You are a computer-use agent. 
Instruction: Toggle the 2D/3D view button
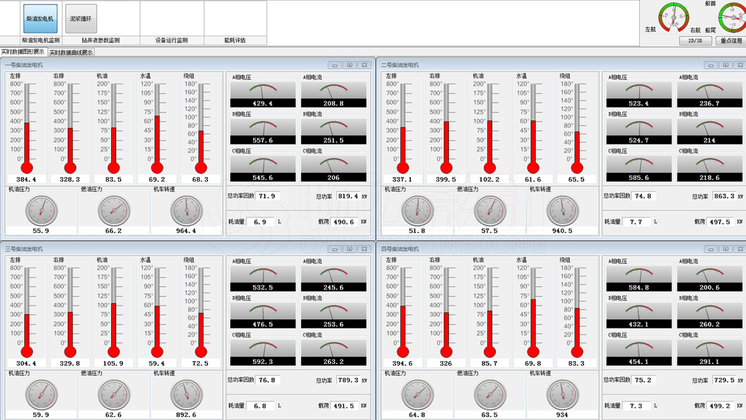pos(695,41)
